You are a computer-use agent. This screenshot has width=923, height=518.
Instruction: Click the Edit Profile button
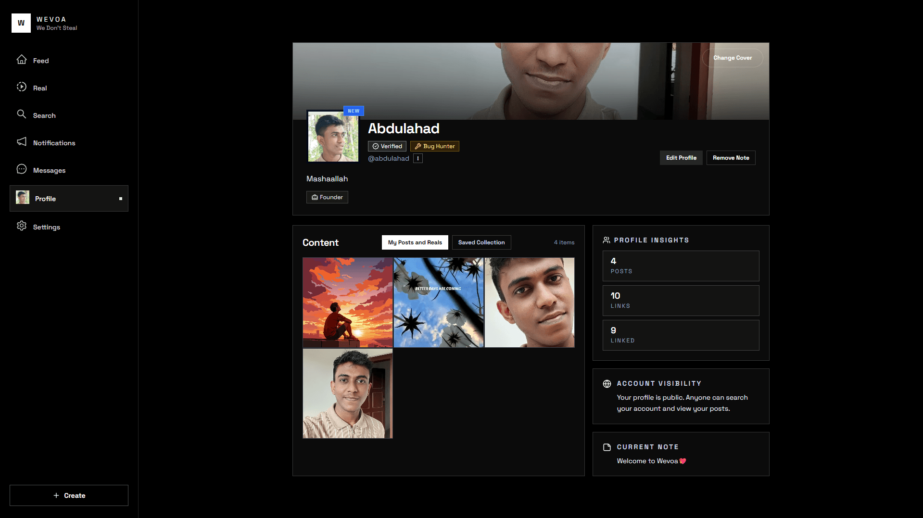coord(681,158)
